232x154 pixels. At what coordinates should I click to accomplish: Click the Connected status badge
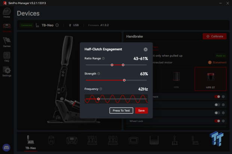27,25
